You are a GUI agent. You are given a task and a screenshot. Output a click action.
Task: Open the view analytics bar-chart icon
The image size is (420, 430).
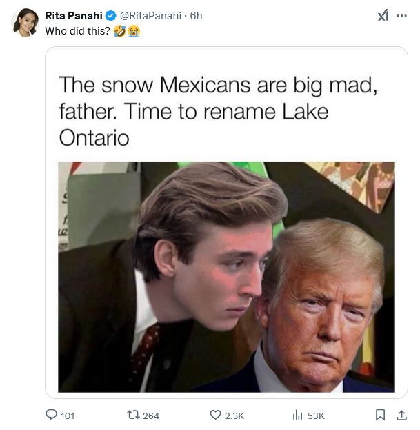298,415
